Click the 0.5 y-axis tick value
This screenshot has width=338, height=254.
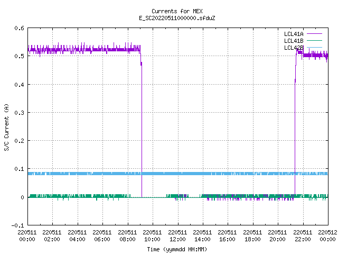19,56
